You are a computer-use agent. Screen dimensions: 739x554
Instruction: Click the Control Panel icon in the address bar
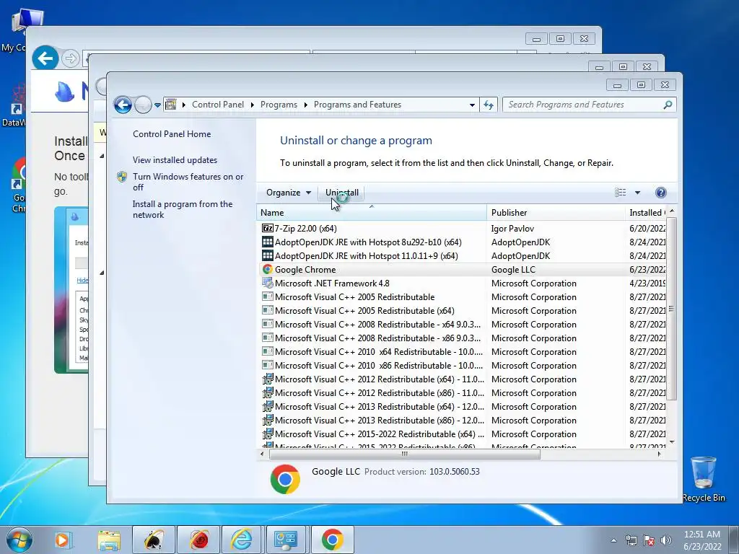[170, 104]
